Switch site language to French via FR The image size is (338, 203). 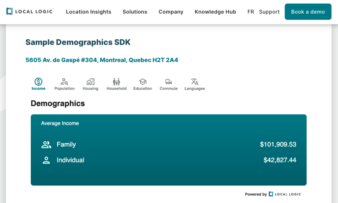[251, 12]
